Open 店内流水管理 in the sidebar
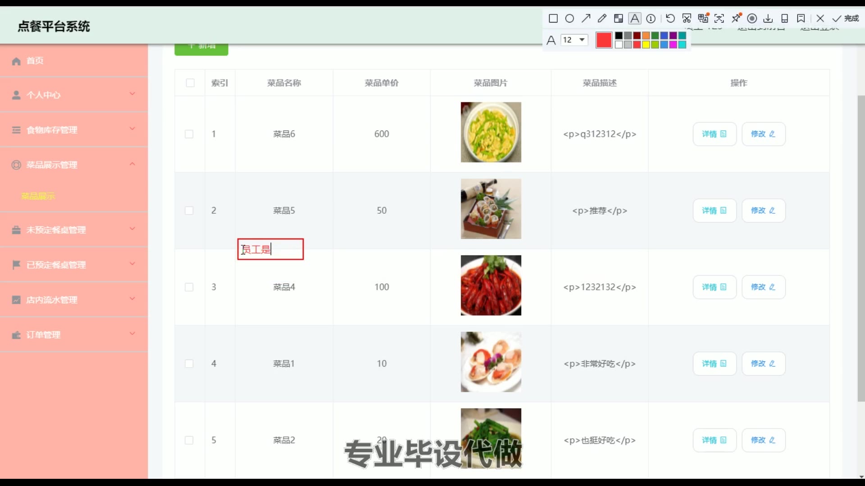The height and width of the screenshot is (486, 865). pyautogui.click(x=74, y=300)
